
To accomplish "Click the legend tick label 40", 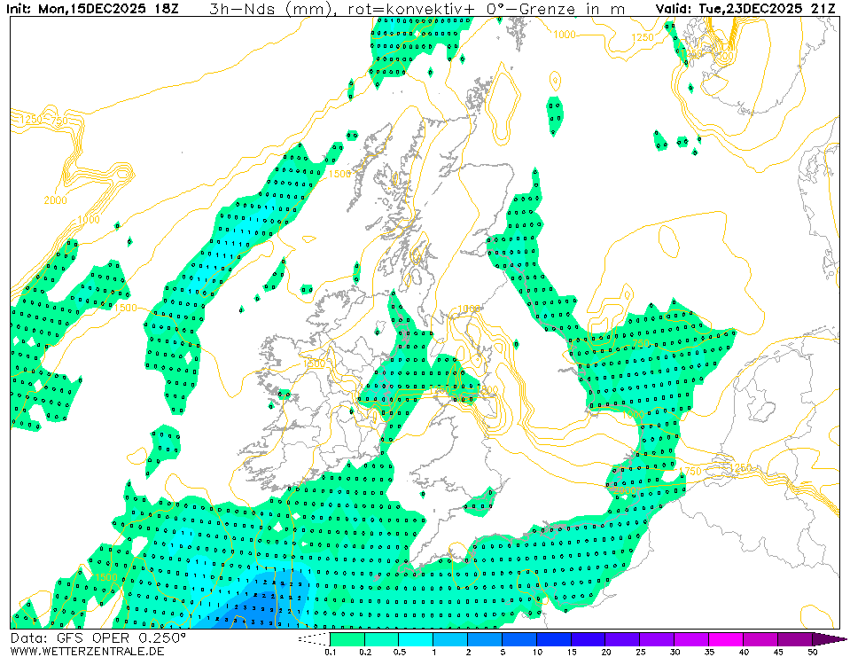I will point(744,652).
